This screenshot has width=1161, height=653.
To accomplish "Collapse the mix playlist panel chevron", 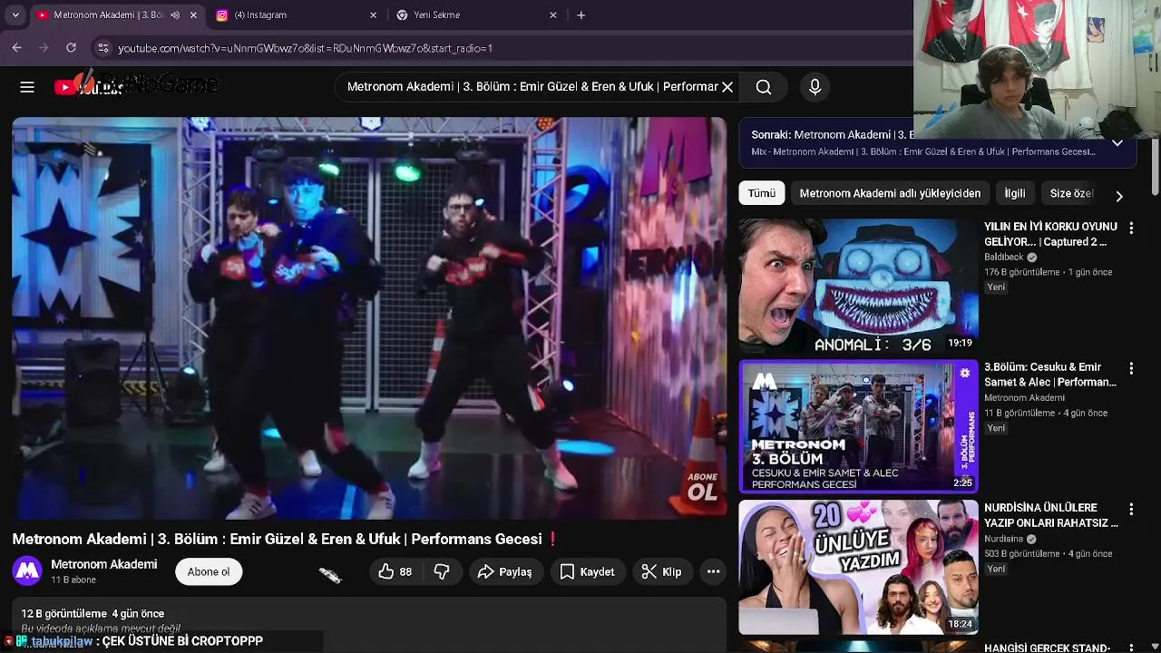I will tap(1117, 143).
